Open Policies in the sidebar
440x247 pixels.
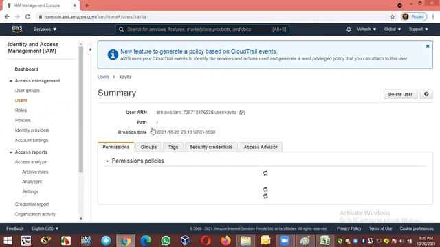[23, 120]
